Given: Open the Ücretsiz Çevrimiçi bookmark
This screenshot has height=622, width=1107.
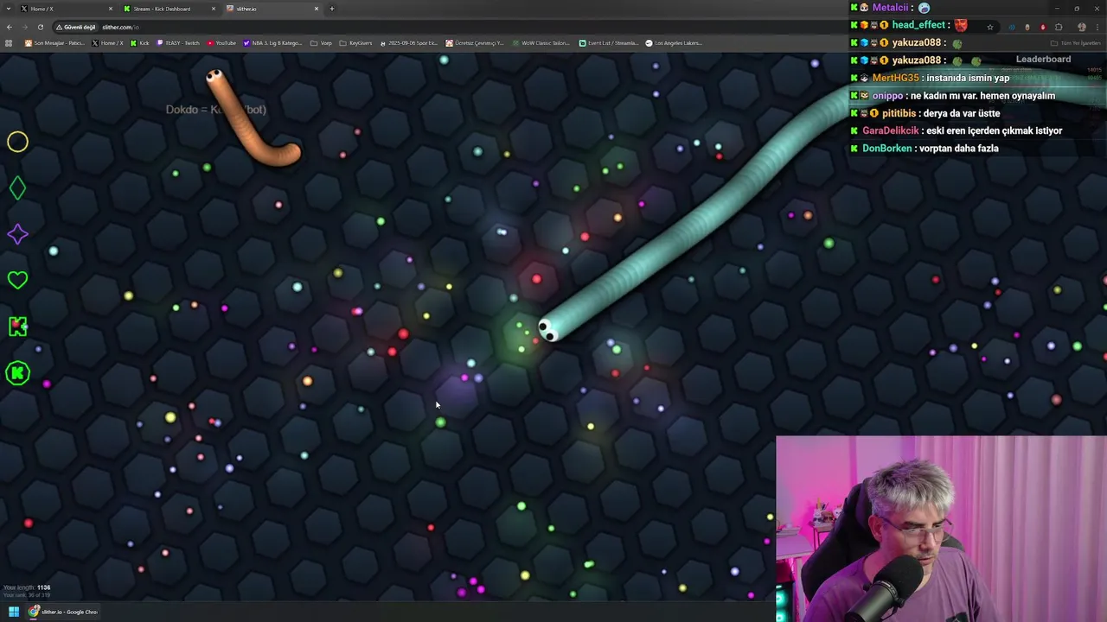Looking at the screenshot, I should tap(475, 43).
